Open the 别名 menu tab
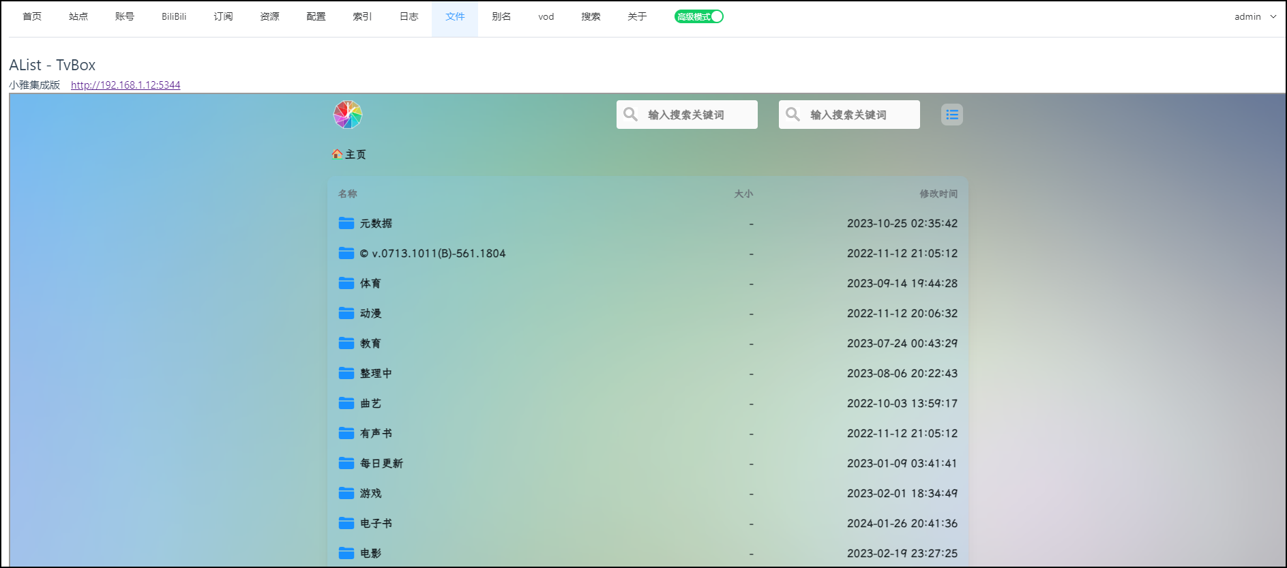Image resolution: width=1287 pixels, height=568 pixels. click(x=501, y=16)
